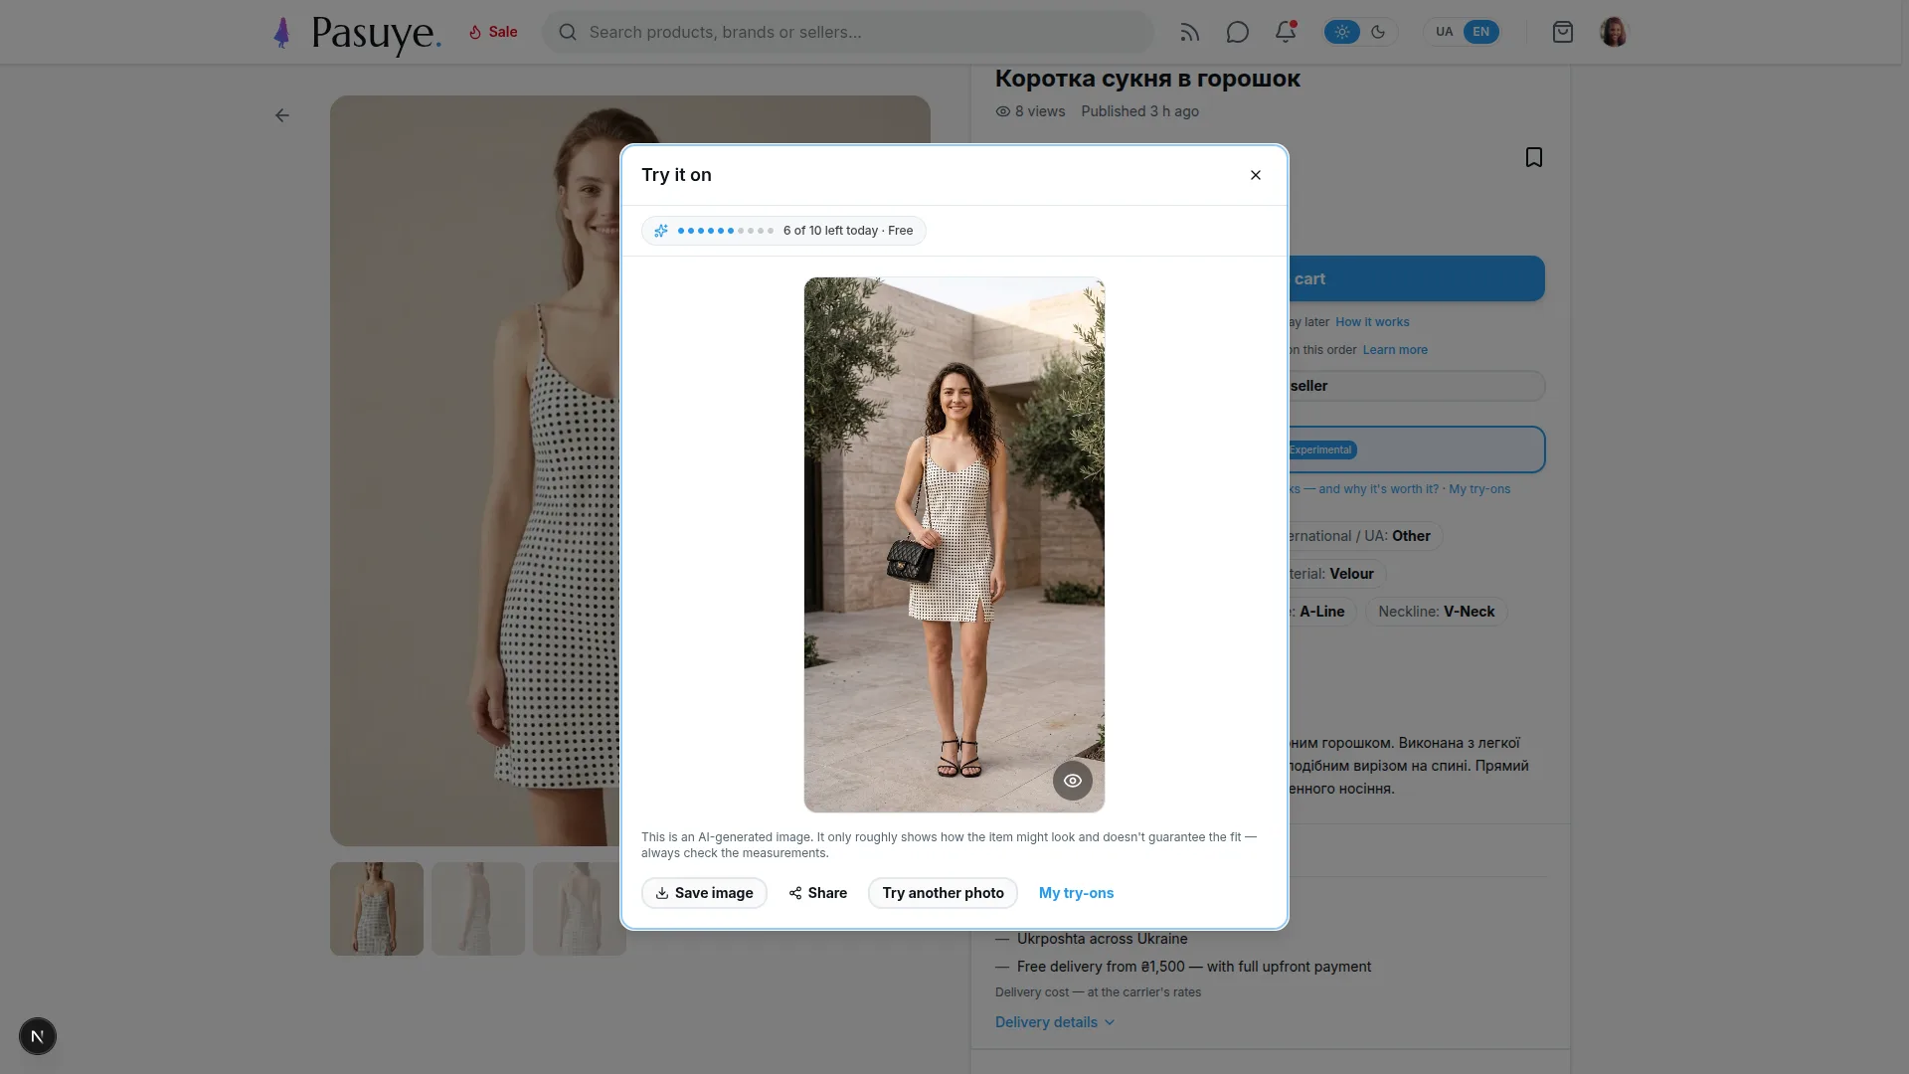Image resolution: width=1909 pixels, height=1074 pixels.
Task: Click the Pasuye logo
Action: 357,34
